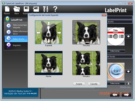Screen dimensions: 135x101
Task: Open a file with the Abrir folder icon
Action: click(17, 9)
